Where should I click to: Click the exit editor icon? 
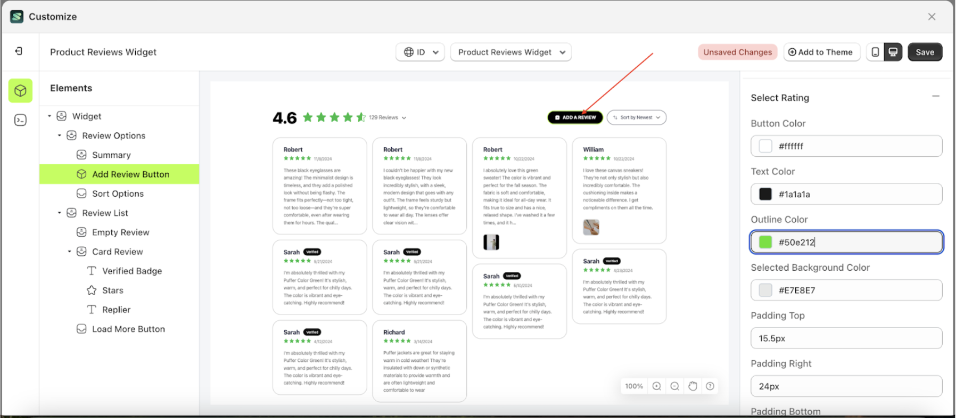click(x=19, y=51)
